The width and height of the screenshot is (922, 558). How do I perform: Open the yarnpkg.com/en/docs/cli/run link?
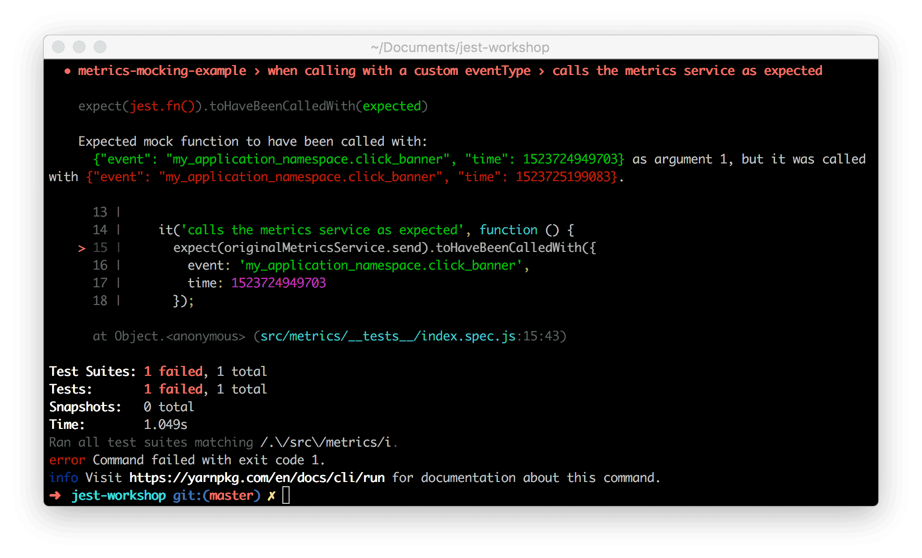257,478
